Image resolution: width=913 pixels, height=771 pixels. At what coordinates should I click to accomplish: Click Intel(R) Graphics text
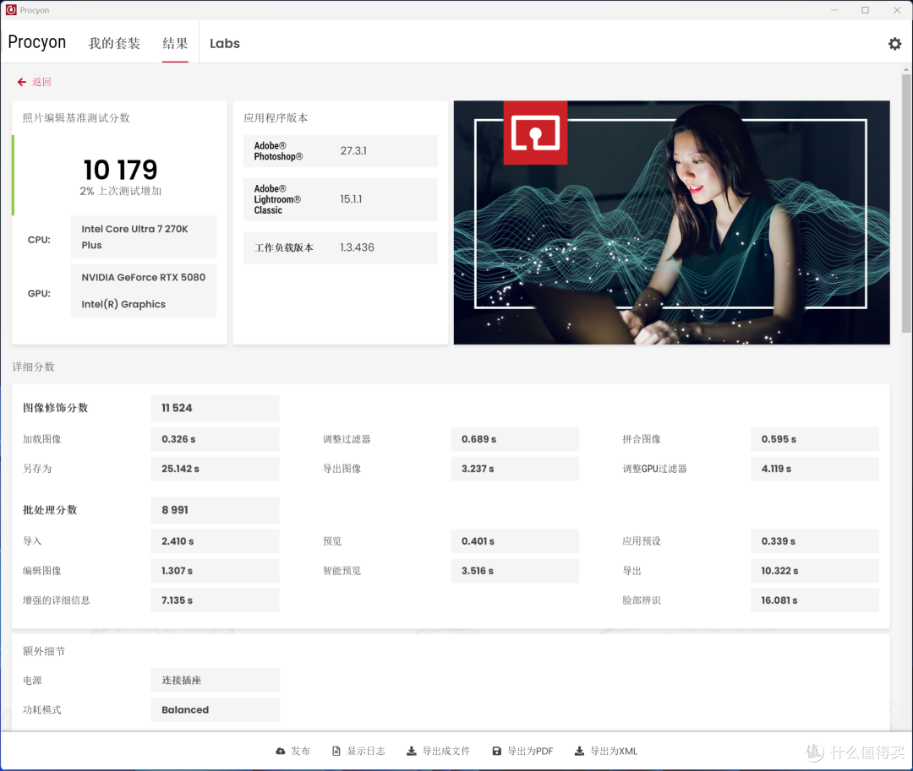tap(123, 304)
